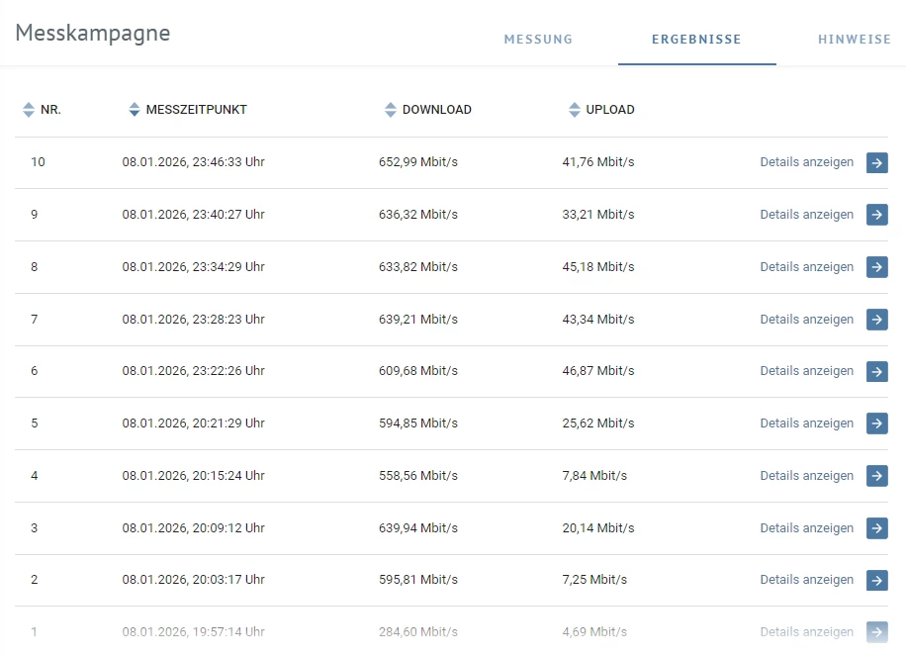Click the arrow button for measurement 7
The image size is (906, 658).
click(877, 320)
